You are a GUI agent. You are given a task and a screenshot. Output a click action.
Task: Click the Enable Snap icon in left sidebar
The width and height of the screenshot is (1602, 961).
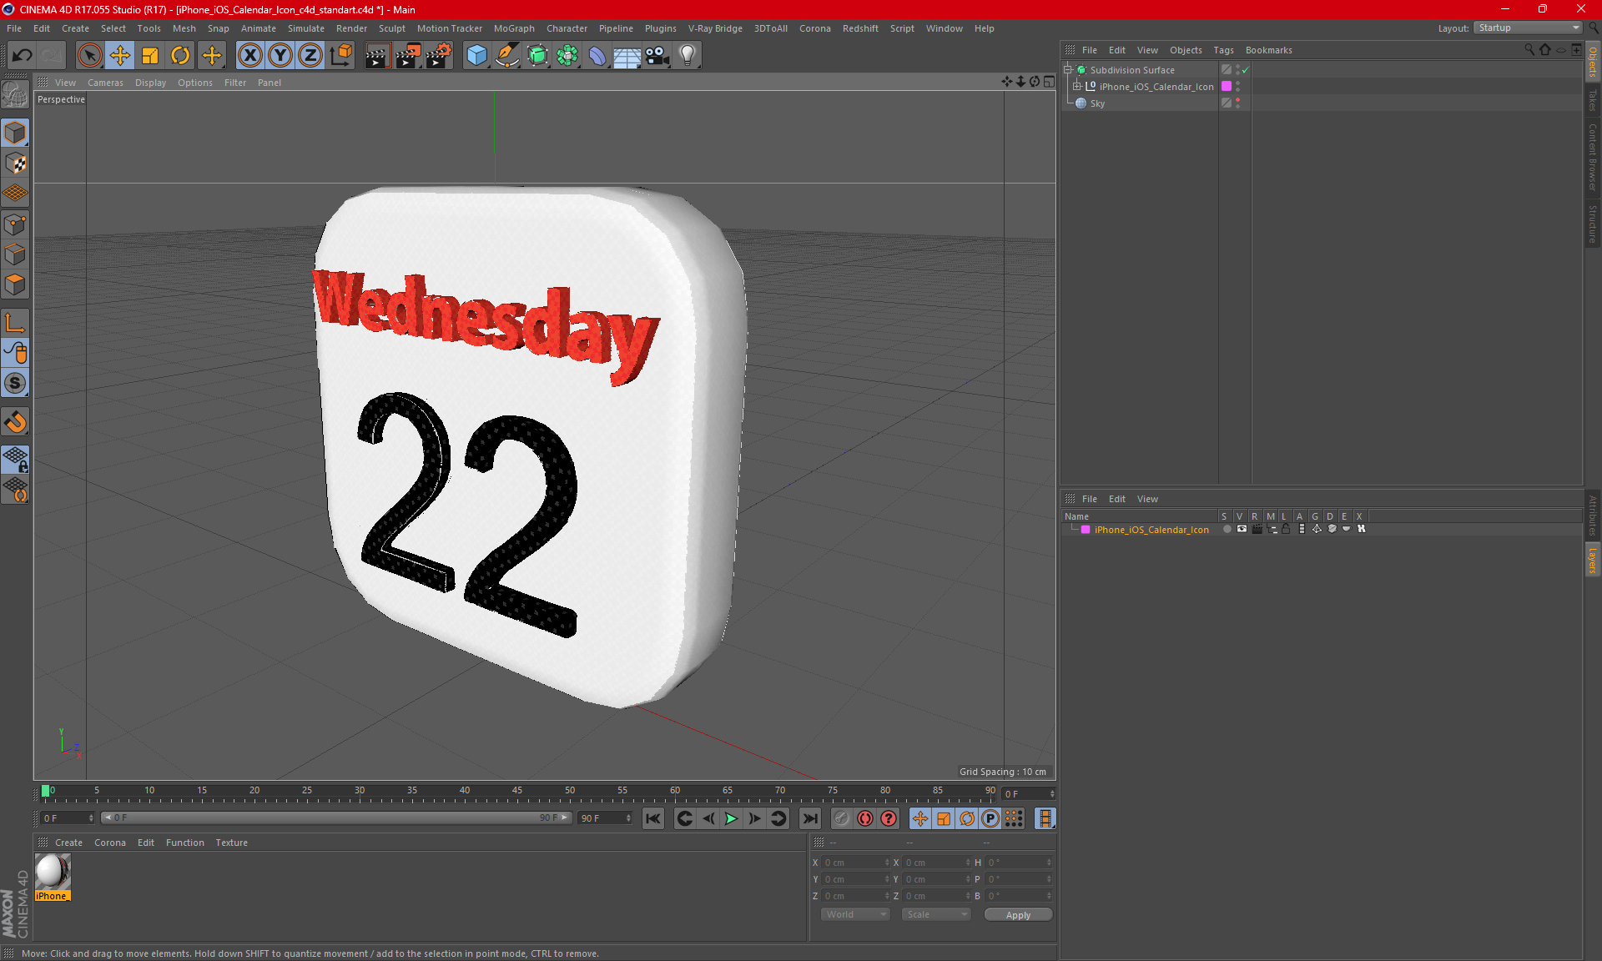(x=15, y=384)
